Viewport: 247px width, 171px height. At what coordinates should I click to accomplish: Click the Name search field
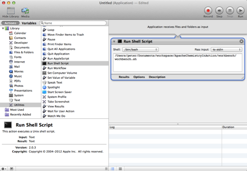pos(73,23)
